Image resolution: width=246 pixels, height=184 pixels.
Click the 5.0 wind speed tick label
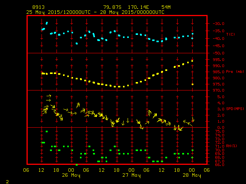(221, 97)
